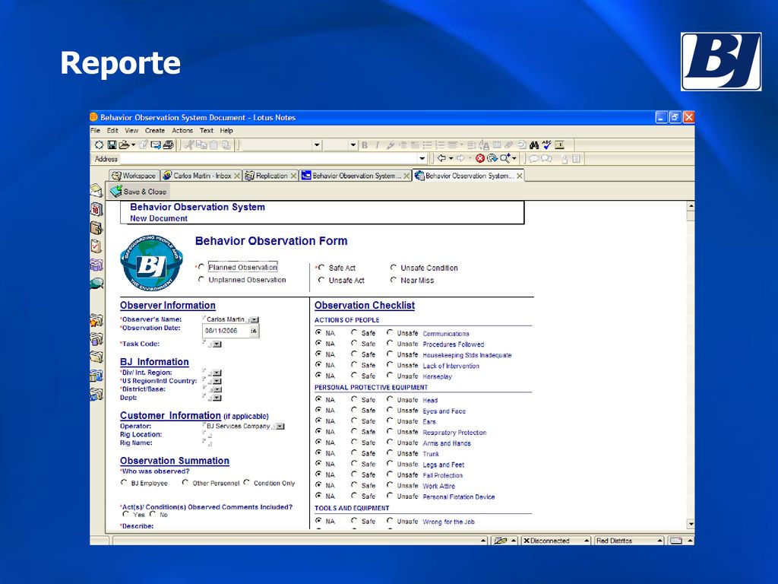778x584 pixels.
Task: Click the BJ Information heading link
Action: [x=154, y=362]
